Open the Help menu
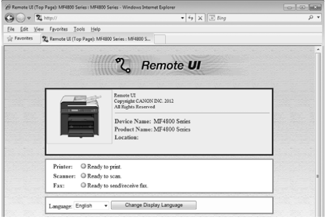The image size is (328, 221). point(95,29)
